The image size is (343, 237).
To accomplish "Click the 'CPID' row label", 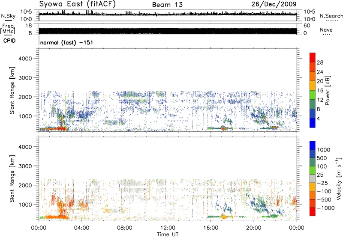I will pyautogui.click(x=9, y=41).
